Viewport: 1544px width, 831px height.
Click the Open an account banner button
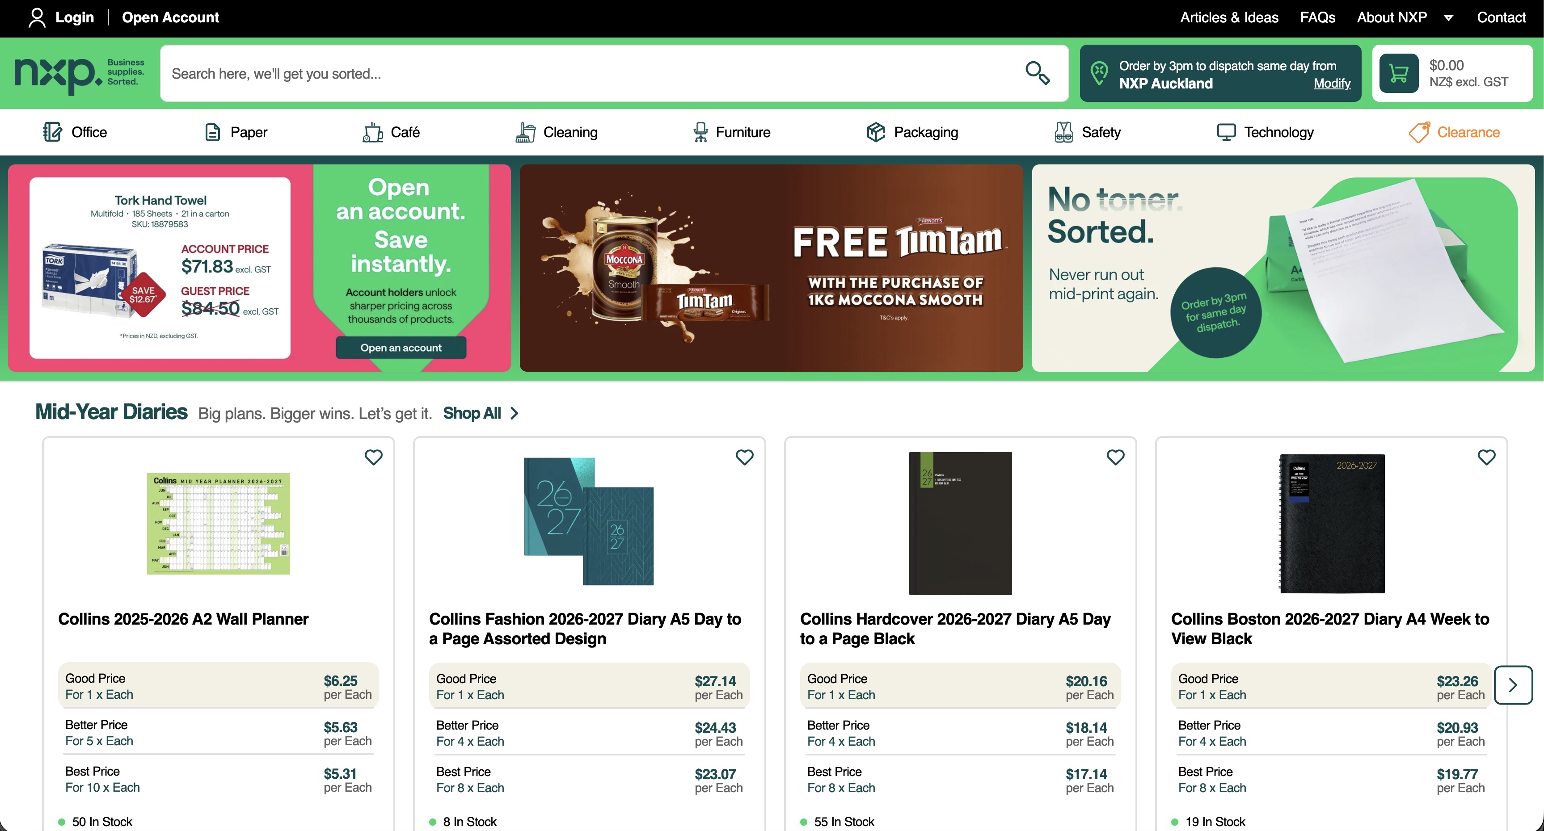click(x=401, y=348)
